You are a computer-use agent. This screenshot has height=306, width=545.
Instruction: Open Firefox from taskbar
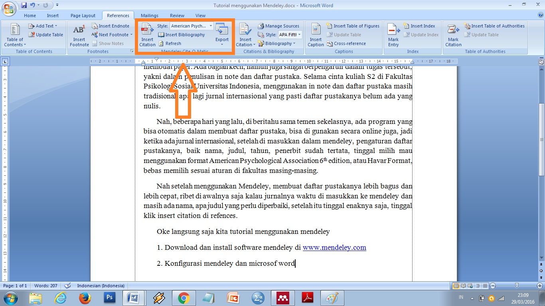(x=85, y=298)
